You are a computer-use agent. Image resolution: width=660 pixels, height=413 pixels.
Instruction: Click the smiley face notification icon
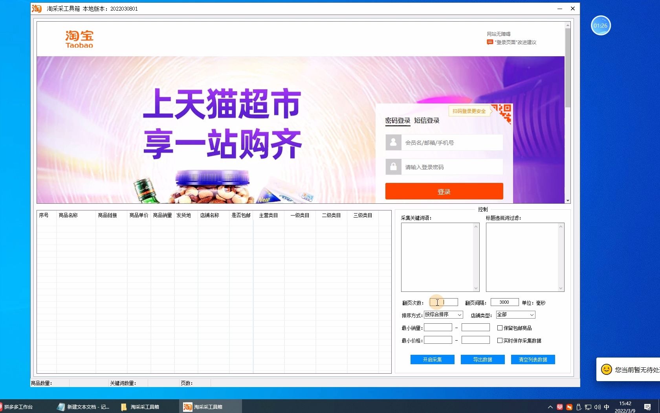pyautogui.click(x=607, y=369)
